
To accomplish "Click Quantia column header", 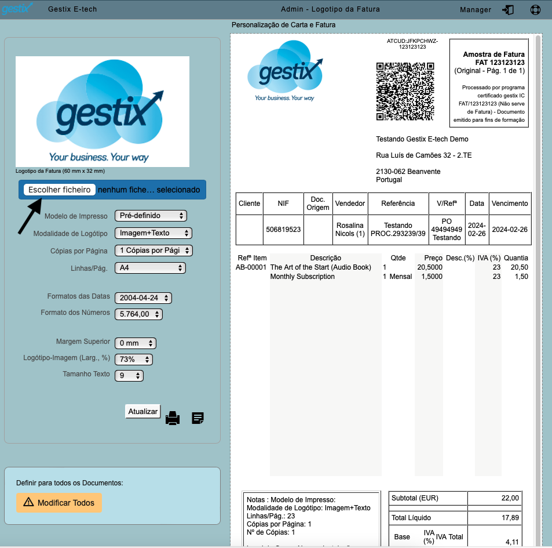I will click(x=516, y=257).
